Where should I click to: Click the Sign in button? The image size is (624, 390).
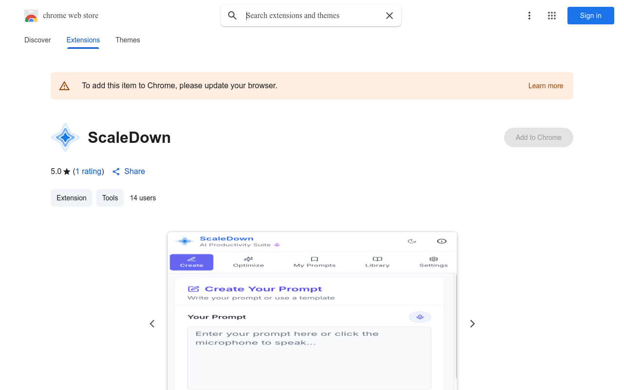(591, 16)
